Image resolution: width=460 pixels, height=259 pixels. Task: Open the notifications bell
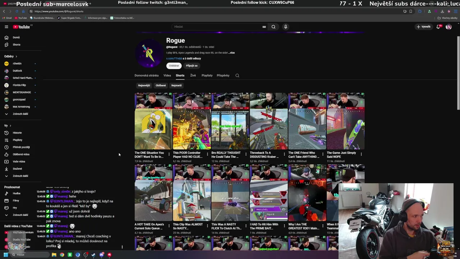click(438, 27)
